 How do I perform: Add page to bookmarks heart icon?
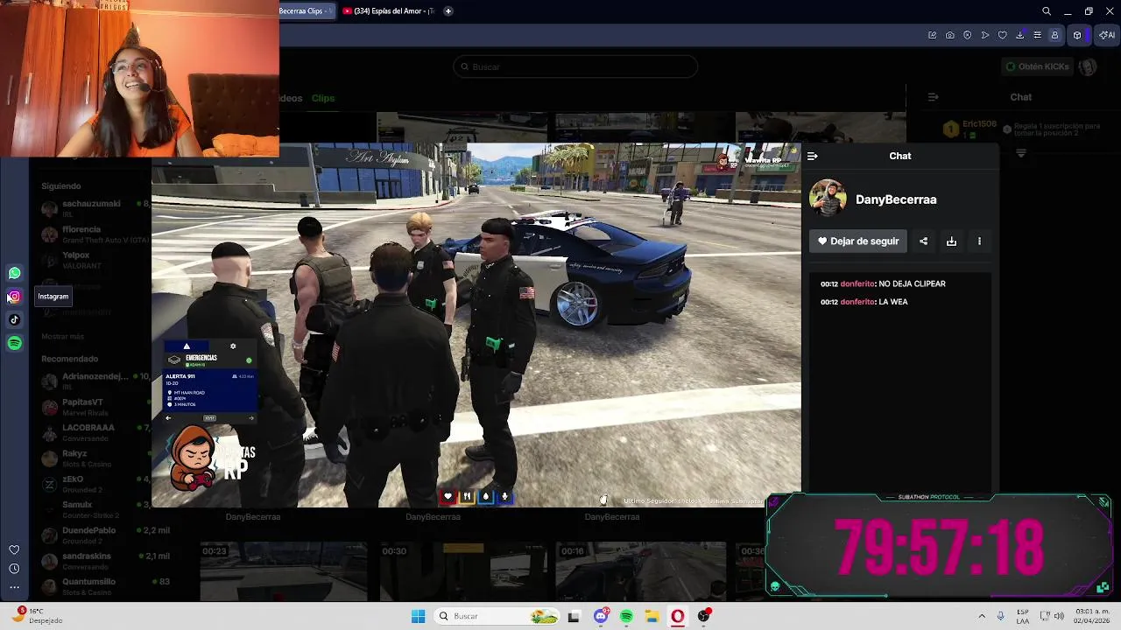(1003, 35)
